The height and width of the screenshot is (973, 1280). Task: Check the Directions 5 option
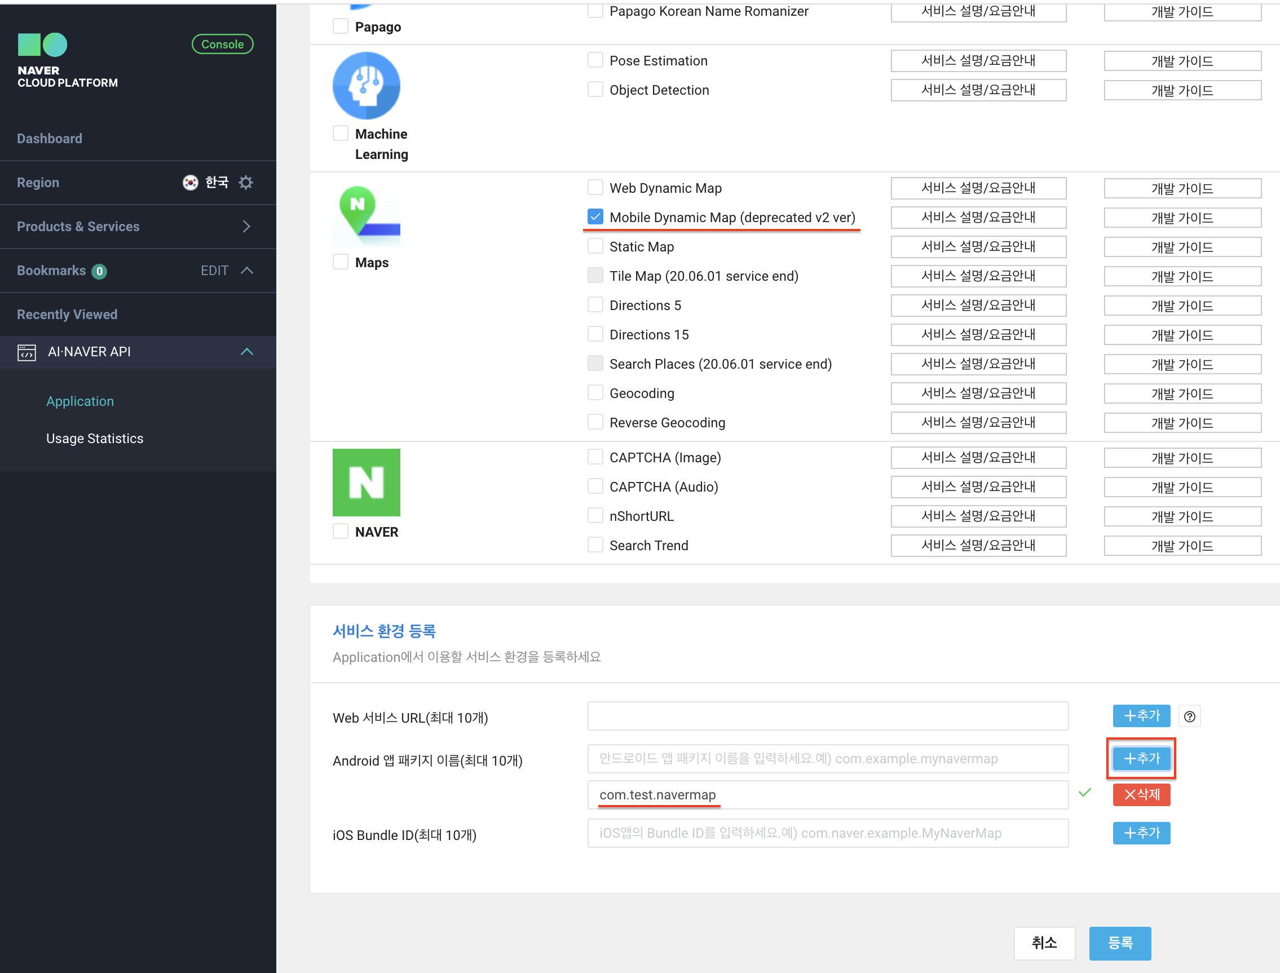tap(595, 304)
